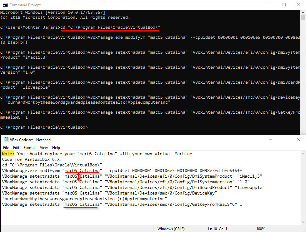Screen dimensions: 306x232
Task: Open the Format menu in Notepad
Action: point(30,148)
